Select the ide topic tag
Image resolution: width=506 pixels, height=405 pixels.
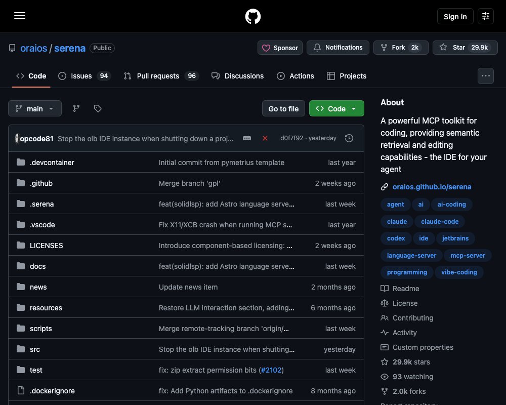click(424, 238)
